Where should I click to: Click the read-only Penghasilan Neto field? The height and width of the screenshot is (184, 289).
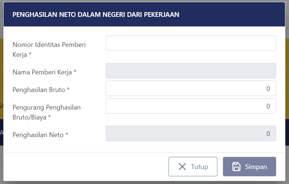point(191,133)
